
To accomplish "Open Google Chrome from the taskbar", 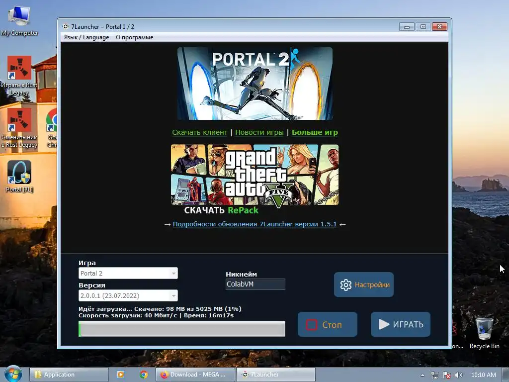I will click(x=144, y=375).
